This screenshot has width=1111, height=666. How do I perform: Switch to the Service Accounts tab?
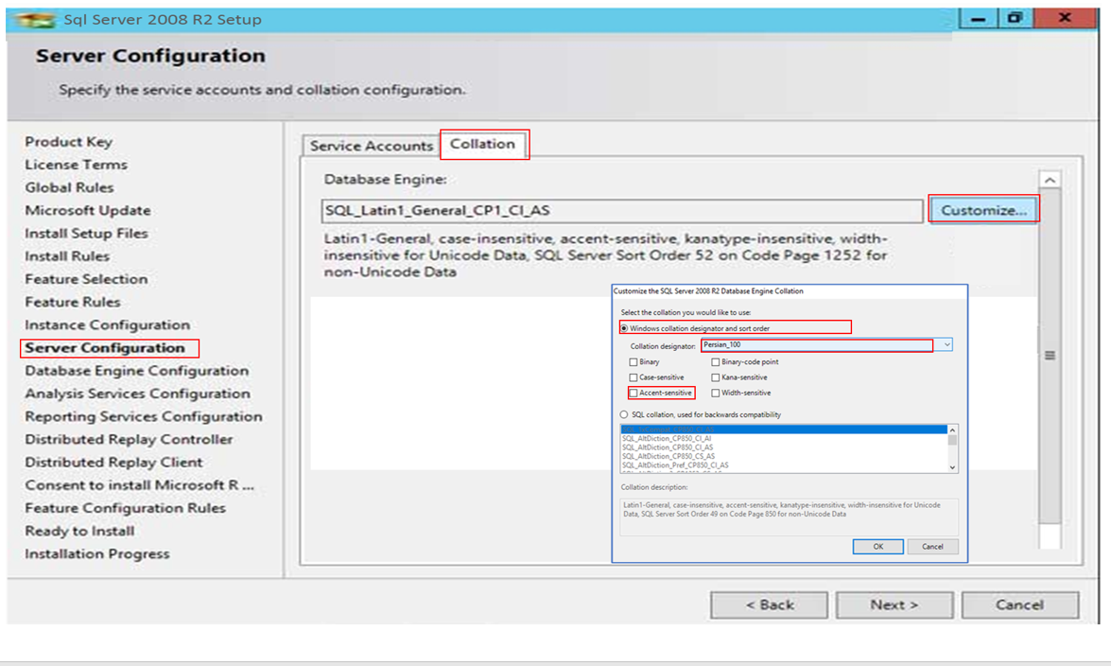click(x=372, y=146)
